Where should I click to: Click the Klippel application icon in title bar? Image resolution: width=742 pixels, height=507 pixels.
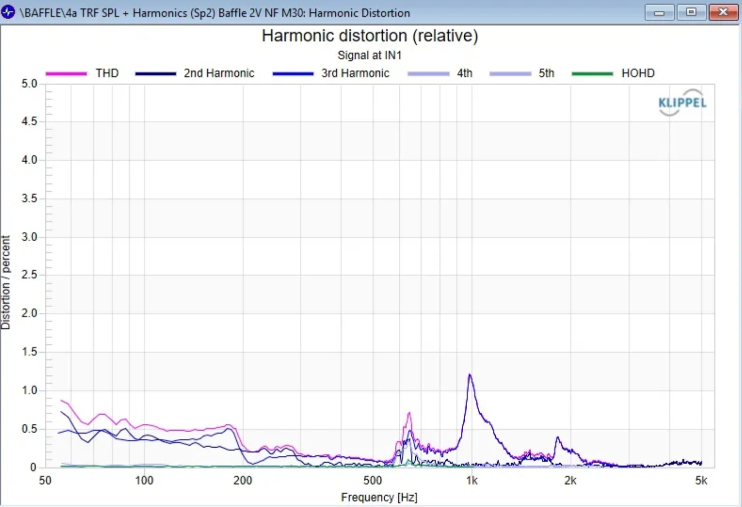coord(8,12)
